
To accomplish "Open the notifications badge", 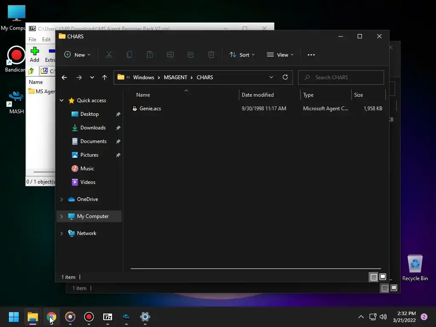I will click(424, 317).
